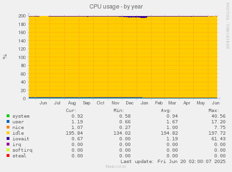
Task: Select the 'iowait' legend label
Action: (21, 139)
